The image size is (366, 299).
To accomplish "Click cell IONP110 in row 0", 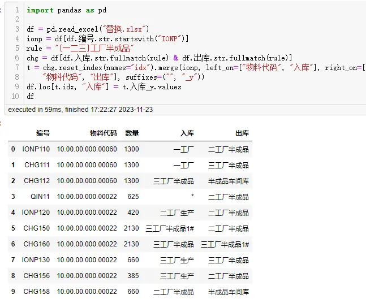I will [36, 149].
